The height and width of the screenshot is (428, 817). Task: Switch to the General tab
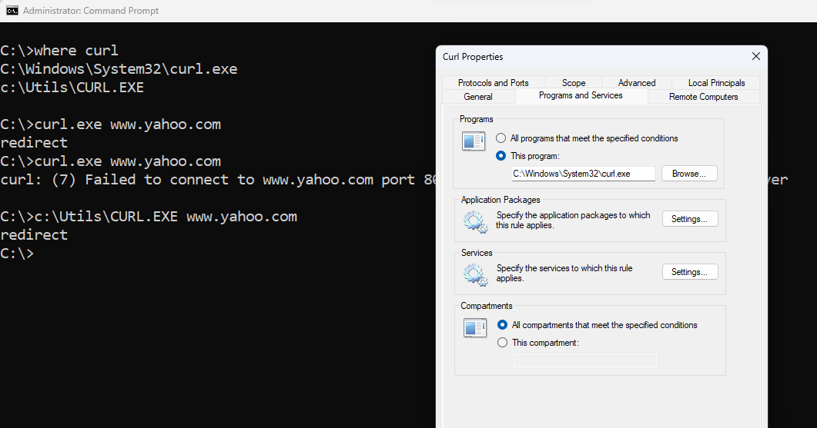coord(477,97)
